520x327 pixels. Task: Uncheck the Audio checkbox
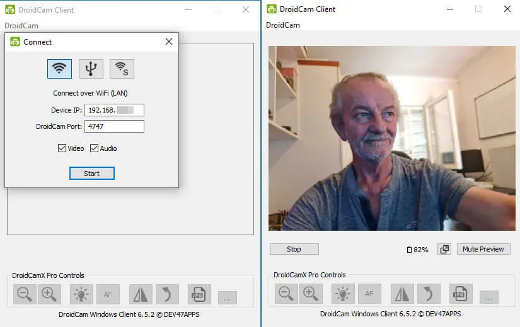(x=94, y=148)
